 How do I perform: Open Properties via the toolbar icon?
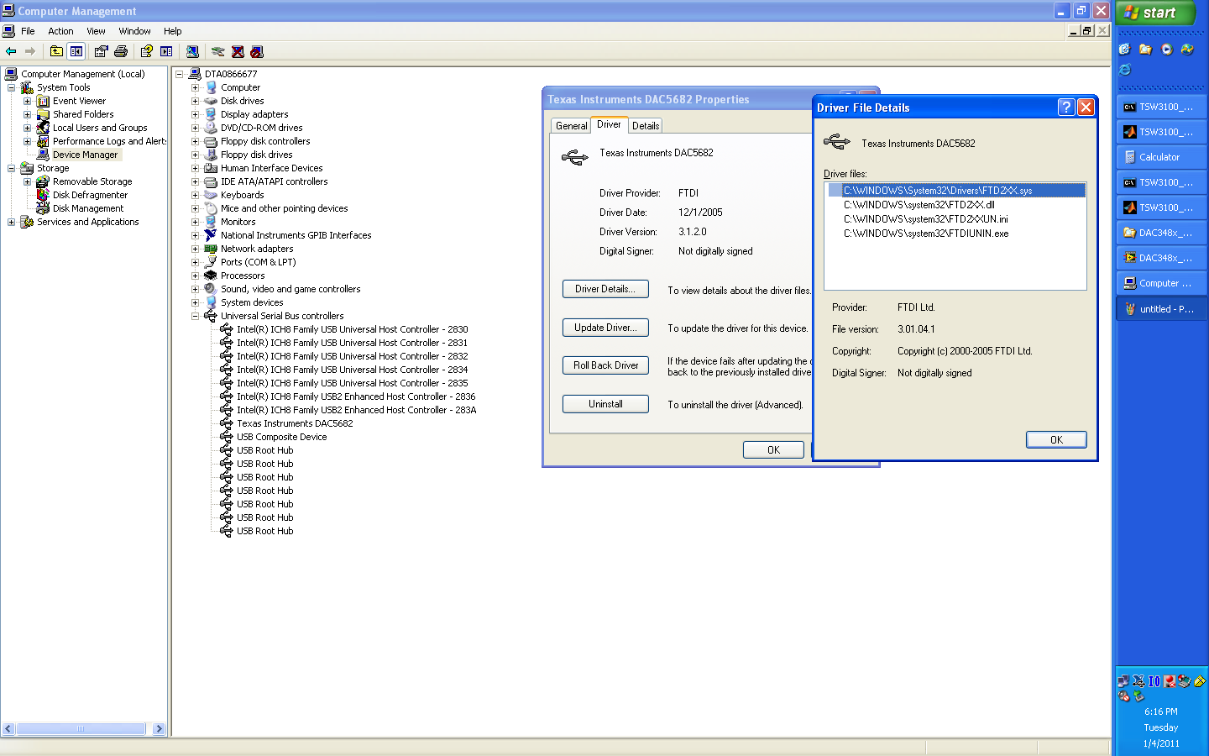click(x=101, y=51)
